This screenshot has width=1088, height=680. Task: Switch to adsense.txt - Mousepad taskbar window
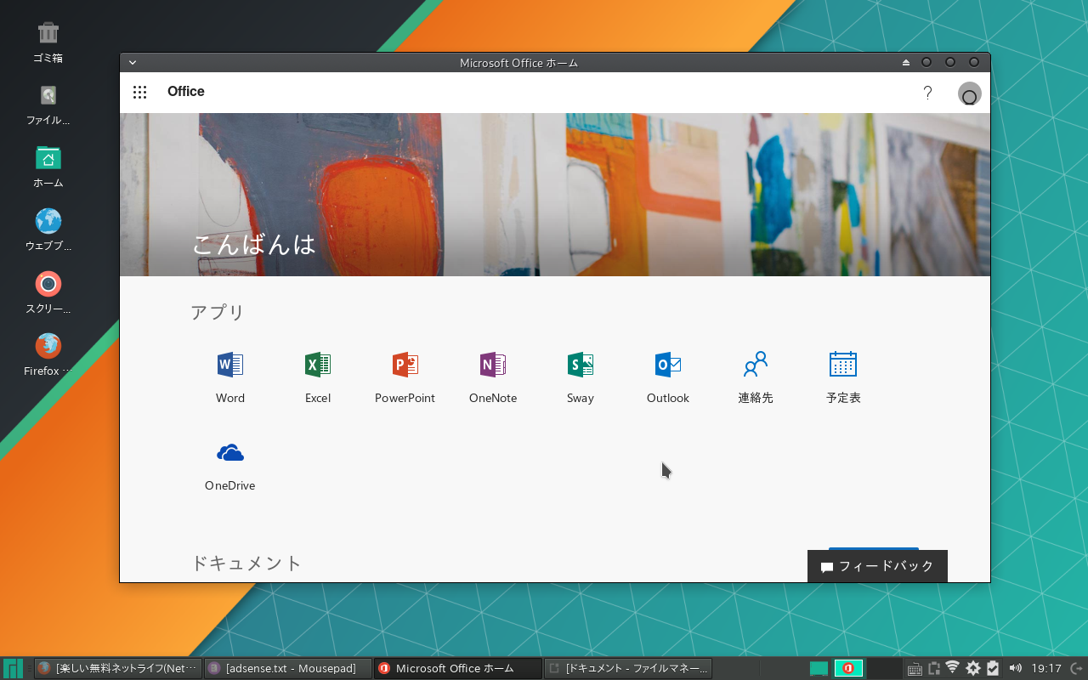click(x=288, y=668)
